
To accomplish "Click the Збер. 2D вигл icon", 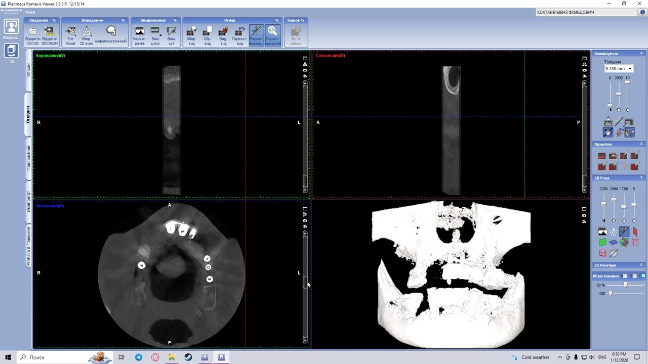I will click(x=87, y=31).
